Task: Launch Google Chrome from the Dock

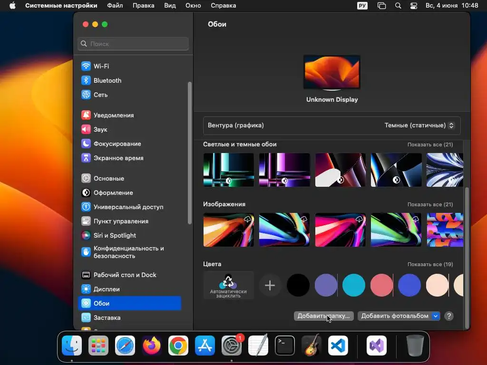Action: click(x=178, y=346)
